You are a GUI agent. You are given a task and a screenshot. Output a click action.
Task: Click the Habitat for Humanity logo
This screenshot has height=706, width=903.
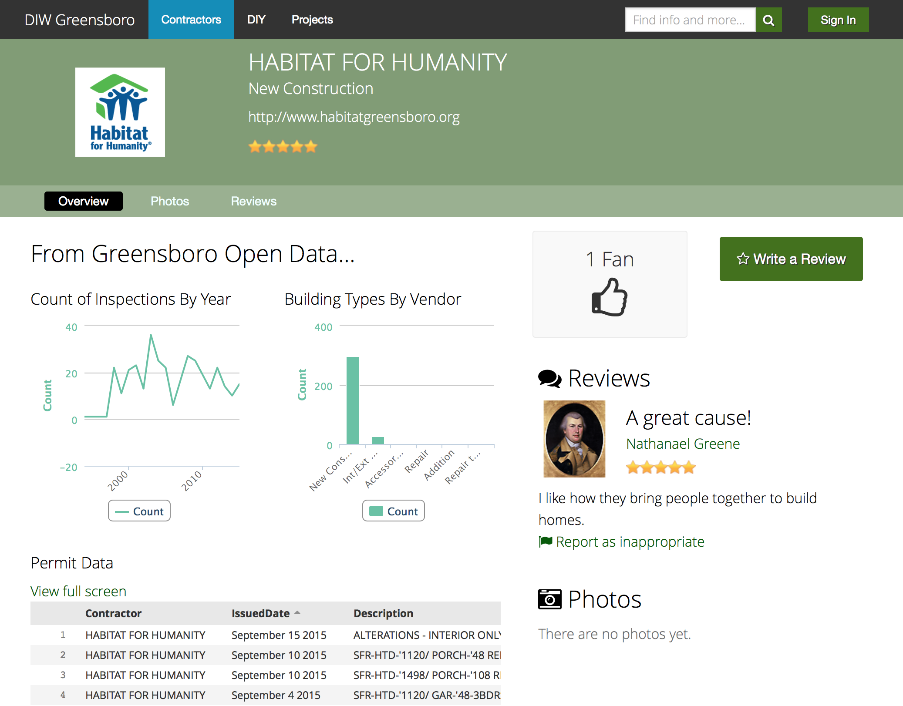coord(120,112)
